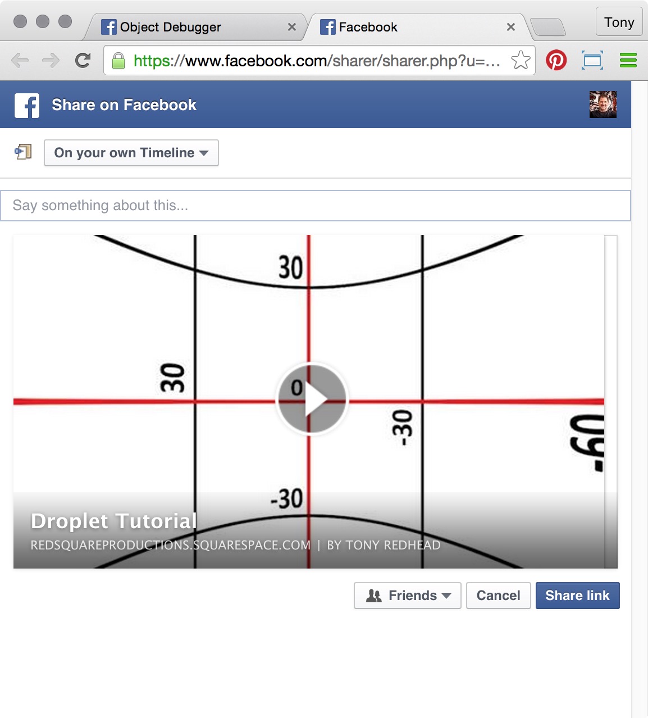Click the profile picture thumbnail in the header

click(603, 104)
